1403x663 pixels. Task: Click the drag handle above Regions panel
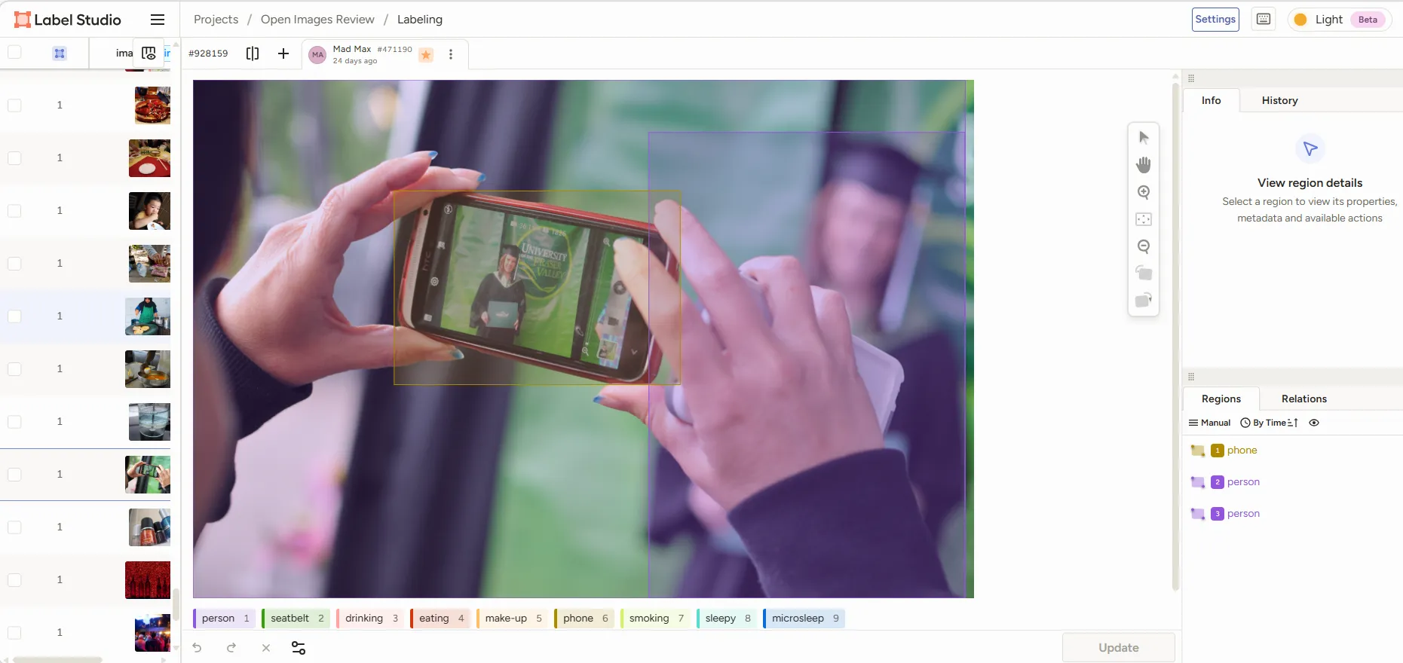1191,377
